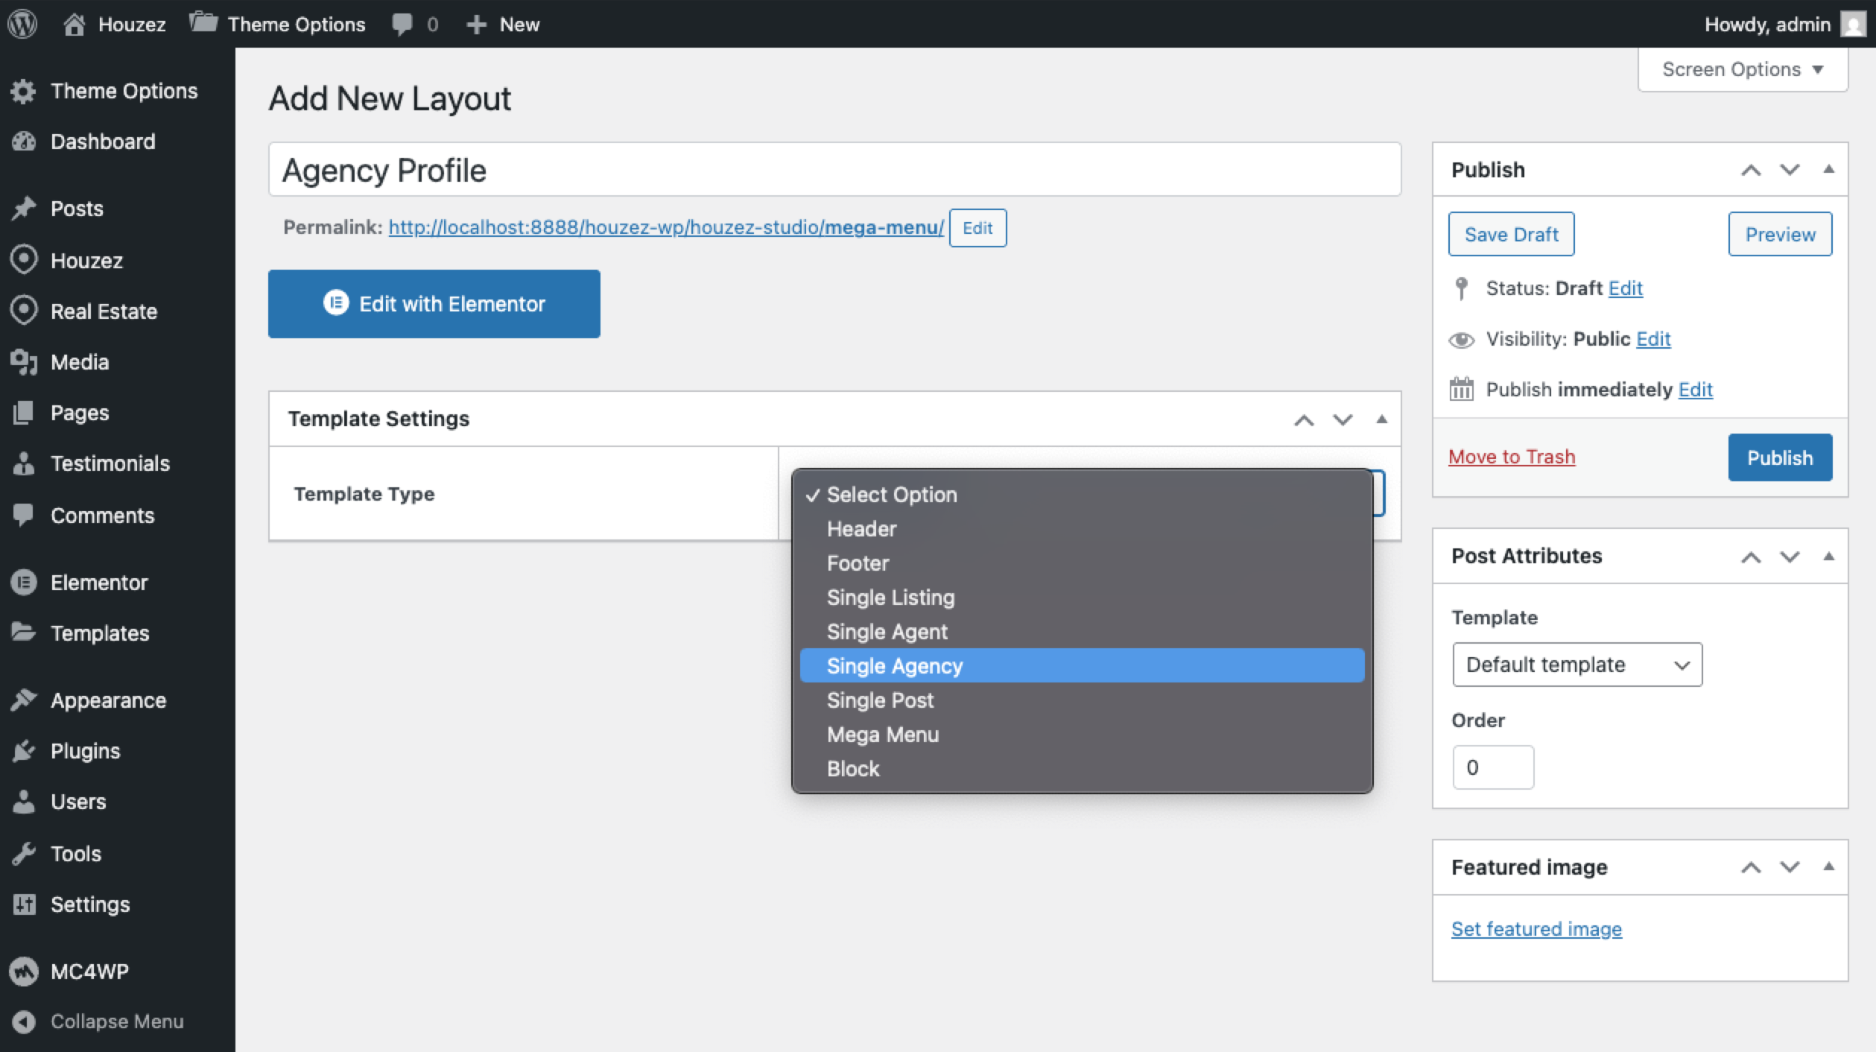Expand the Screen Options dropdown
This screenshot has height=1052, width=1876.
[1743, 69]
